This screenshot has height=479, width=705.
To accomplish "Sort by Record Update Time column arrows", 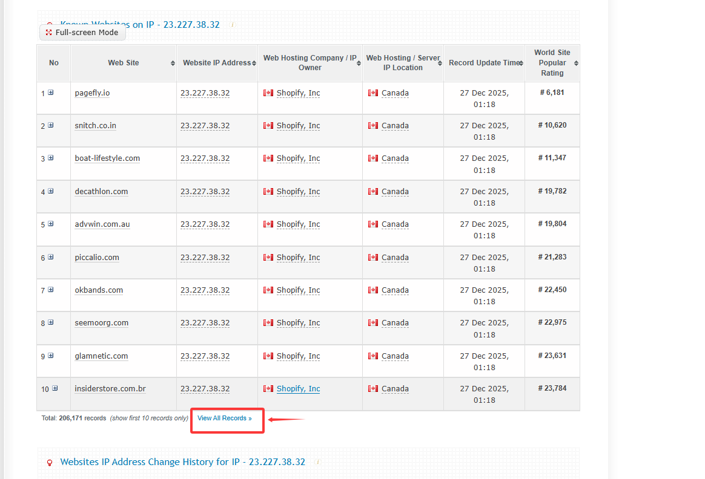I will tap(521, 63).
